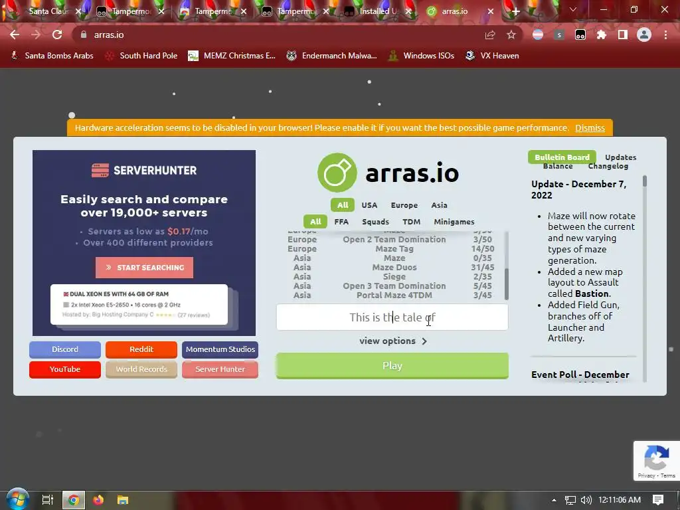Viewport: 680px width, 510px height.
Task: Filter servers by Asia region
Action: [440, 205]
